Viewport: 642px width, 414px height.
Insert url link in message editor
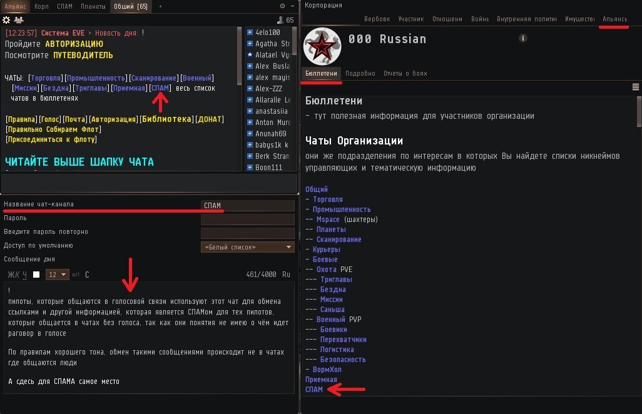click(x=76, y=275)
